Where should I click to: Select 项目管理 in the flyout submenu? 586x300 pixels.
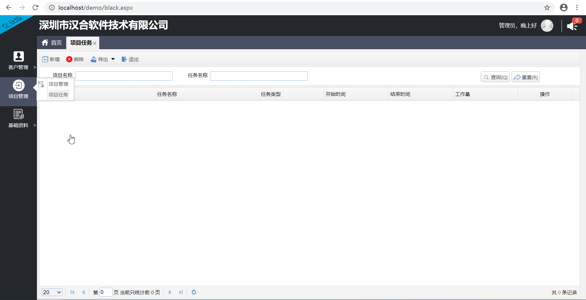tap(58, 84)
